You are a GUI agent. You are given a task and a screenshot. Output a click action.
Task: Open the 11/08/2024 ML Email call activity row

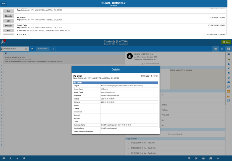tap(175, 143)
